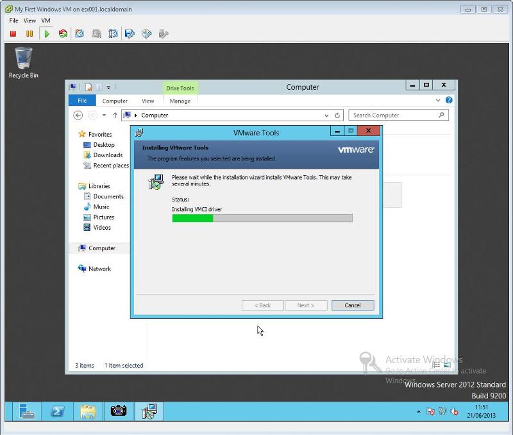
Task: Open Customize Quick Access Toolbar dropdown
Action: (108, 87)
